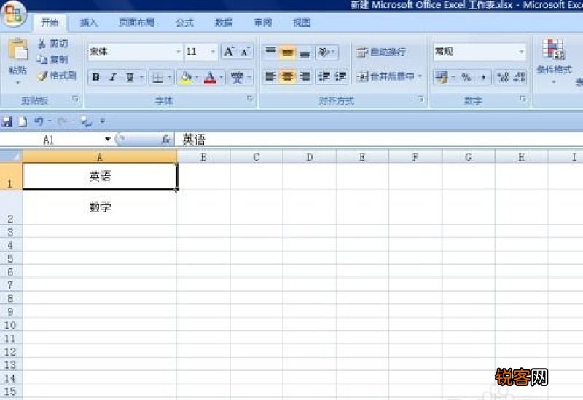Image resolution: width=583 pixels, height=400 pixels.
Task: Expand the border options dropdown arrow
Action: 169,77
